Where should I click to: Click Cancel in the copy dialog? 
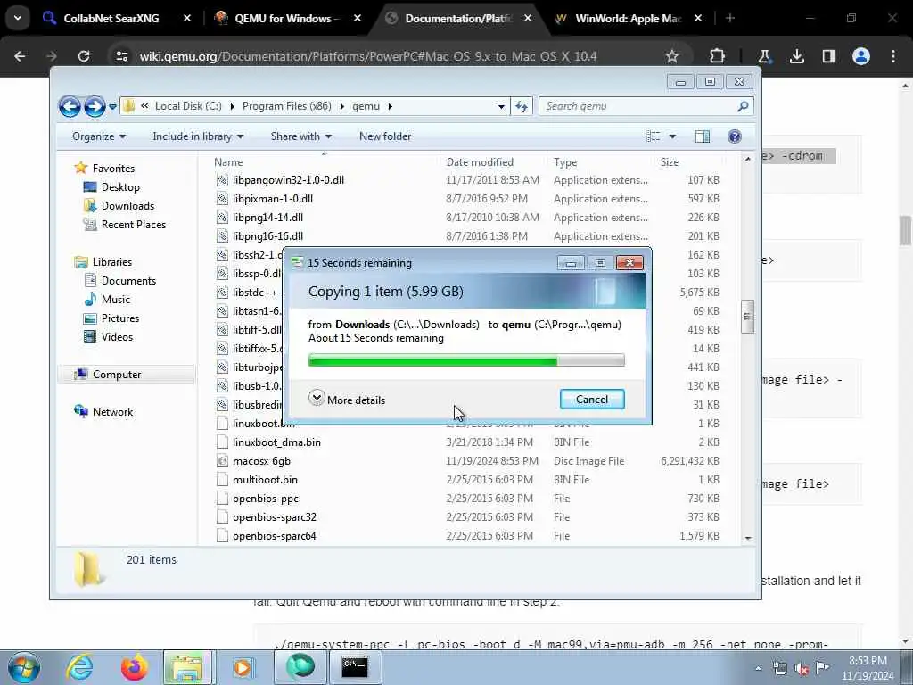coord(592,399)
